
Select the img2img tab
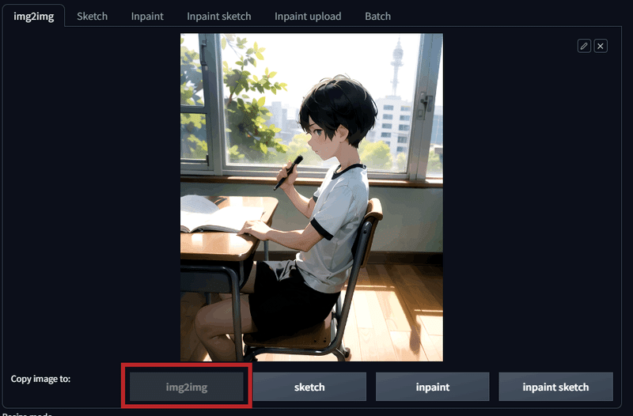click(33, 16)
